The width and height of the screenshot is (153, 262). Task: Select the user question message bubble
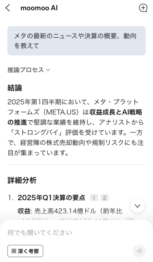76,41
